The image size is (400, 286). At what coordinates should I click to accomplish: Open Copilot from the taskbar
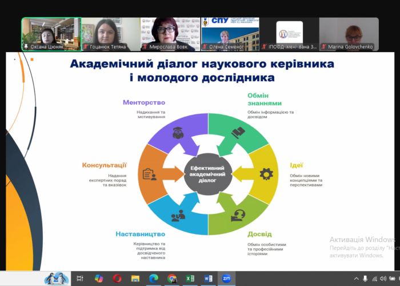click(99, 279)
